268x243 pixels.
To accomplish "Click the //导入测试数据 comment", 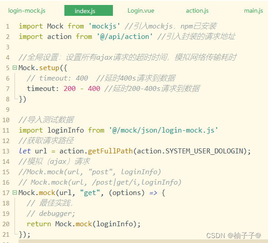I will pos(46,120).
